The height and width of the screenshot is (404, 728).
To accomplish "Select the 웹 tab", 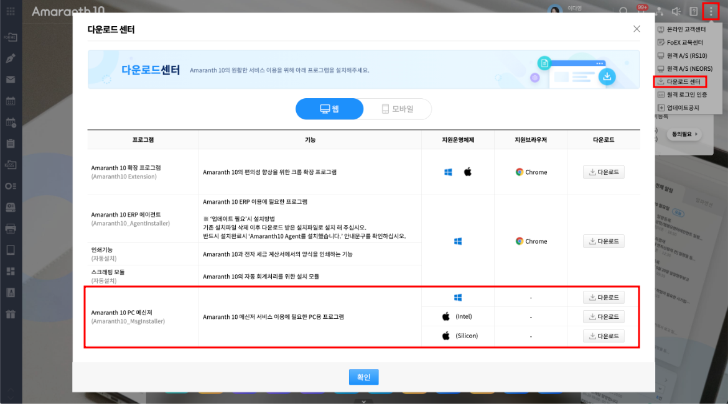I will pos(329,109).
